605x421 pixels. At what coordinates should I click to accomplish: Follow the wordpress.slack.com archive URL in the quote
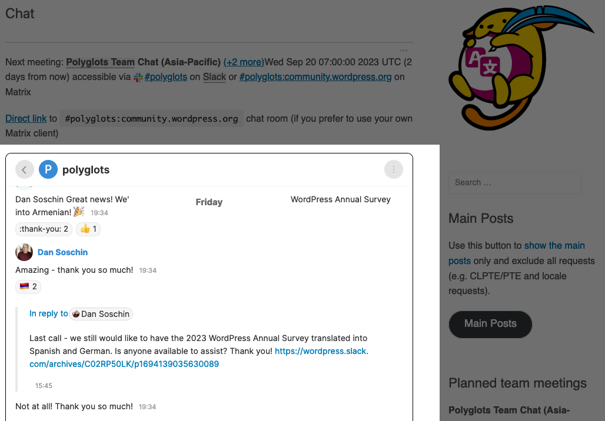tap(321, 351)
